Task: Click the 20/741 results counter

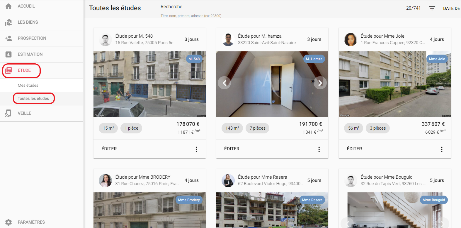Action: [x=413, y=8]
